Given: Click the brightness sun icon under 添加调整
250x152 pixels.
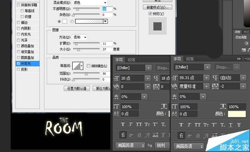Looking at the screenshot, I should click(x=247, y=43).
